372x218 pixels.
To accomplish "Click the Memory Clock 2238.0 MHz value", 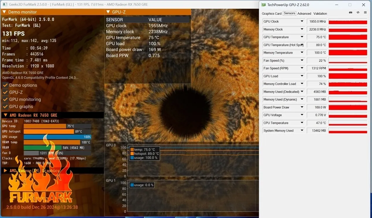I will [317, 29].
